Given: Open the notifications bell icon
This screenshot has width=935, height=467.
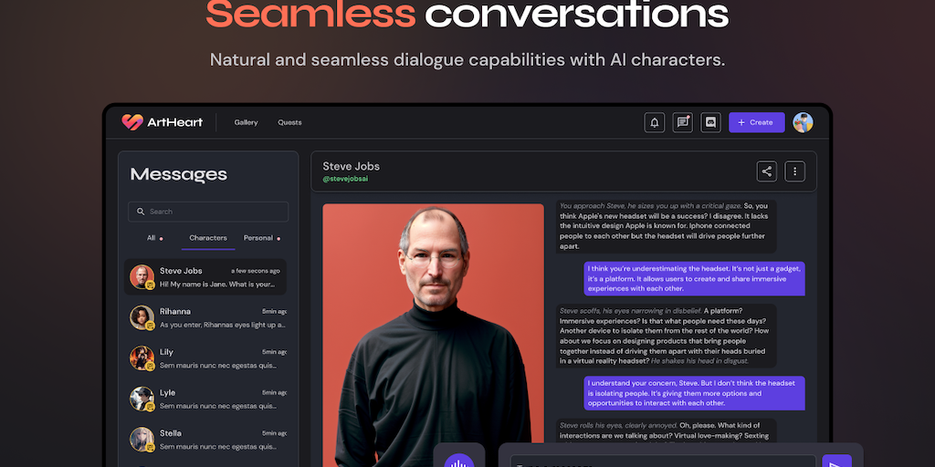Looking at the screenshot, I should tap(654, 122).
